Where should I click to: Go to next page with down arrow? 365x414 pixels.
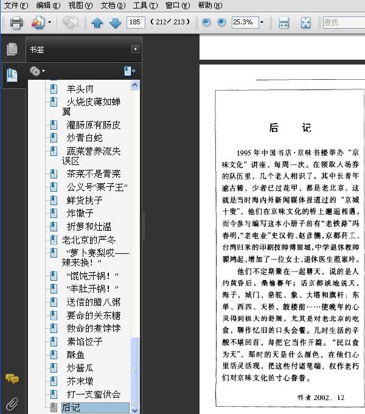coord(115,23)
